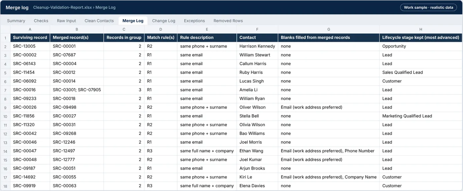Image resolution: width=463 pixels, height=191 pixels.
Task: Go to the Clean Contacts tab
Action: pyautogui.click(x=99, y=20)
